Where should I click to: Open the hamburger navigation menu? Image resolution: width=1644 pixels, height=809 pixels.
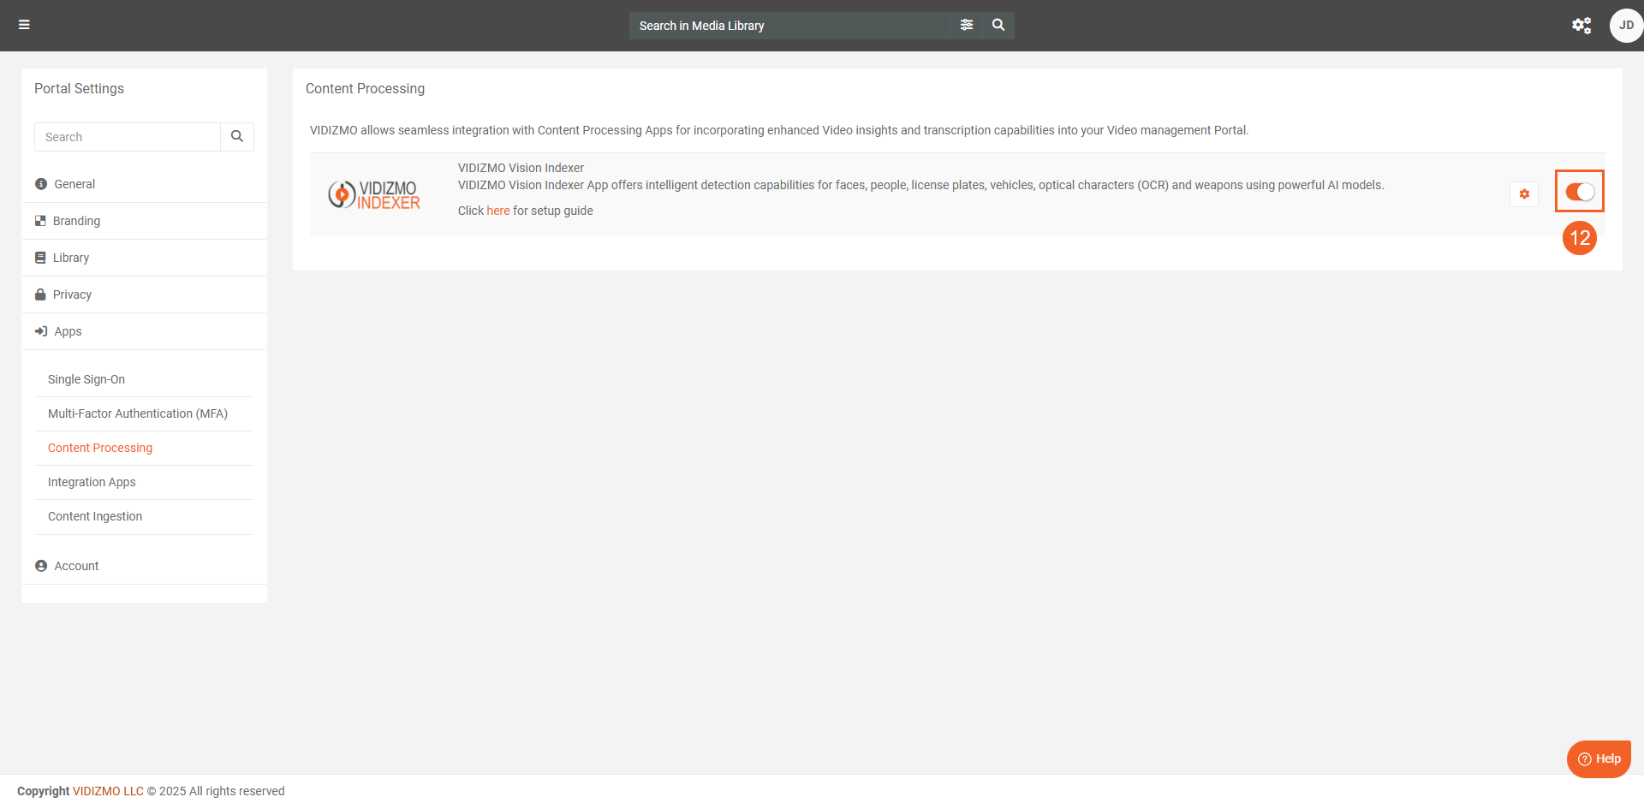coord(24,25)
